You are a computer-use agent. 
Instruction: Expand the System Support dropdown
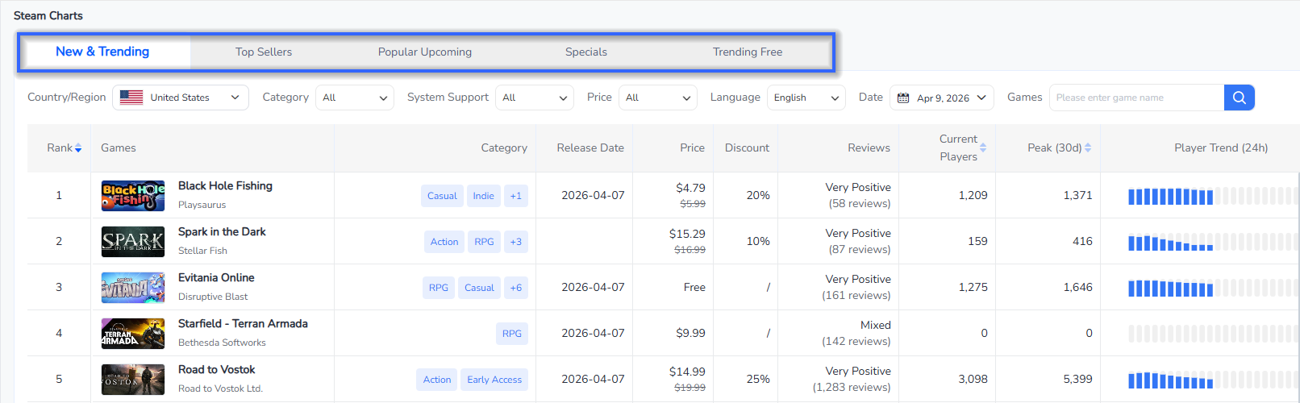(534, 98)
